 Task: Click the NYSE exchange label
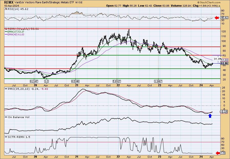(79, 3)
